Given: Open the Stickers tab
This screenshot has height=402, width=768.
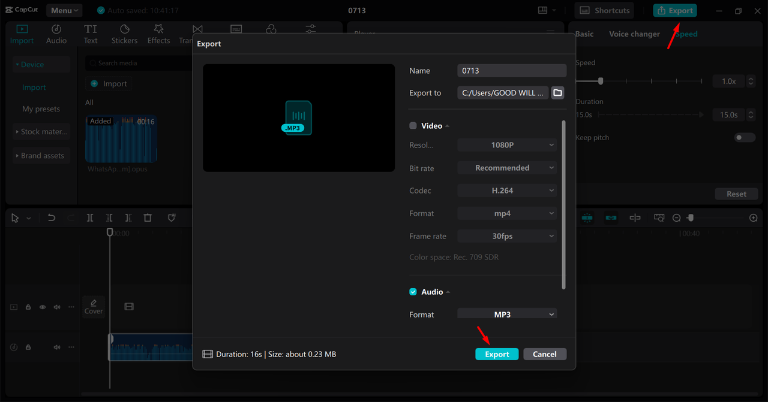Looking at the screenshot, I should click(x=124, y=34).
